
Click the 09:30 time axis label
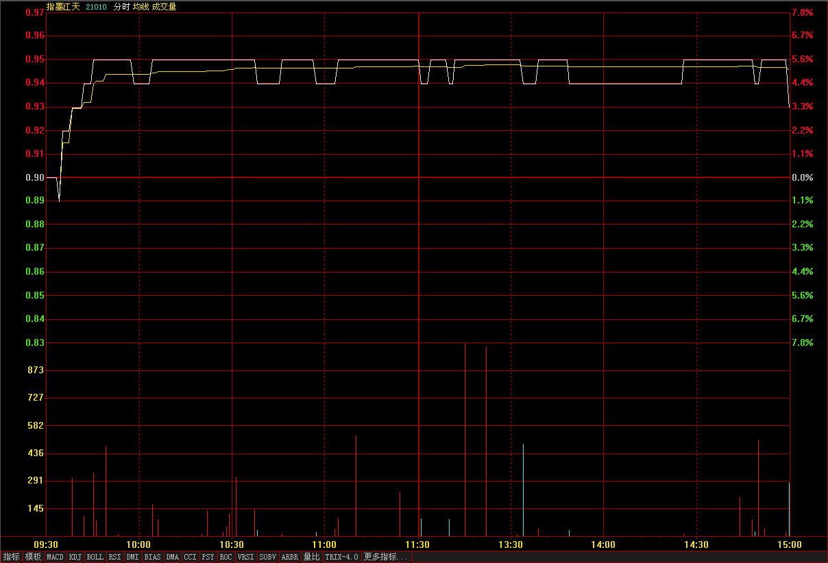tap(46, 545)
